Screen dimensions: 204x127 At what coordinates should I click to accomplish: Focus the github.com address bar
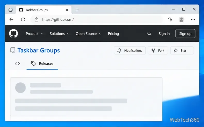[96, 20]
